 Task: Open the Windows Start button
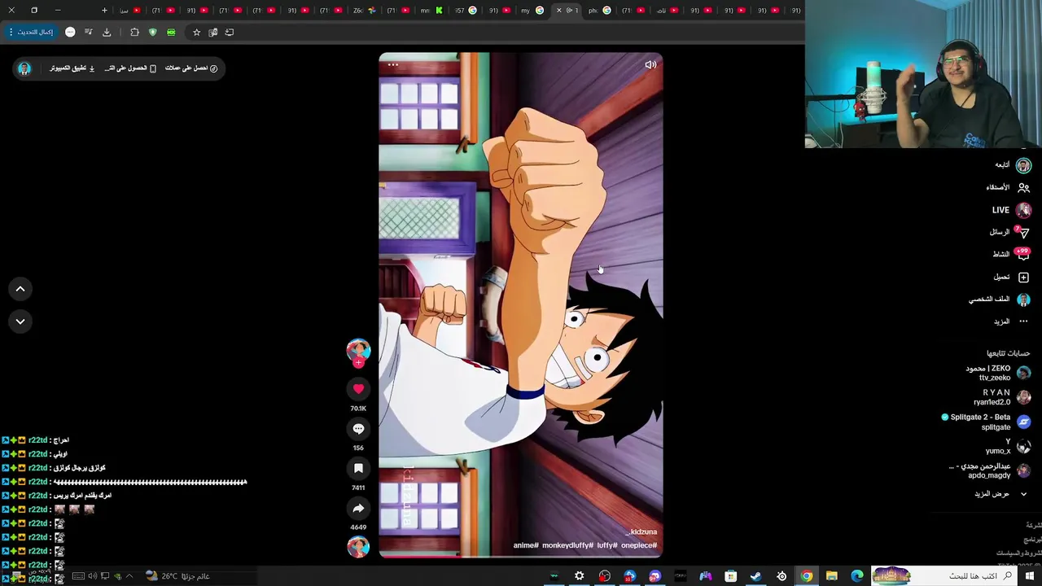[x=1029, y=576]
